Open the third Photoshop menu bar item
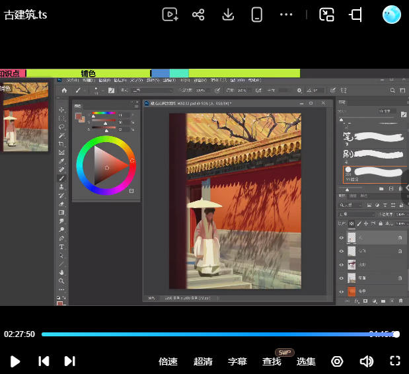 pyautogui.click(x=104, y=80)
